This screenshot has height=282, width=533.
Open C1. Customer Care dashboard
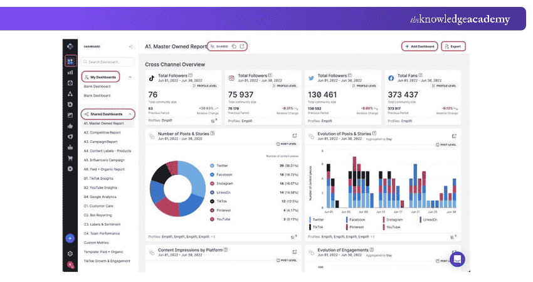click(98, 206)
